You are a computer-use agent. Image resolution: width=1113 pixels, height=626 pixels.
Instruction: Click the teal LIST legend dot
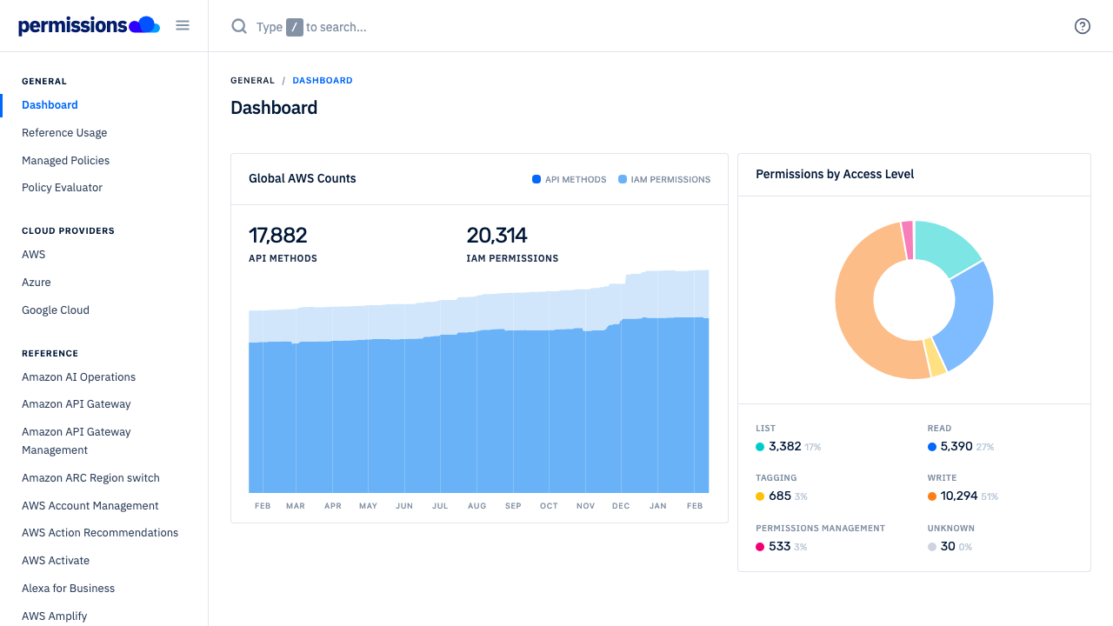760,447
